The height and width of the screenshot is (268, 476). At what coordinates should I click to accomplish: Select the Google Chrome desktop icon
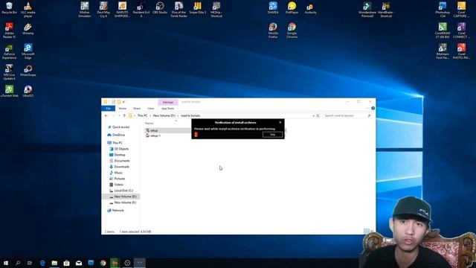[292, 31]
